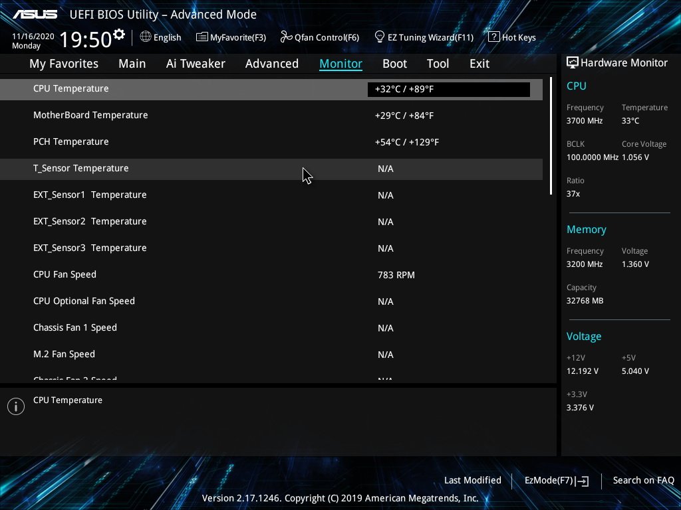The height and width of the screenshot is (510, 681).
Task: Click the 11/16/2020 date text
Action: click(33, 37)
